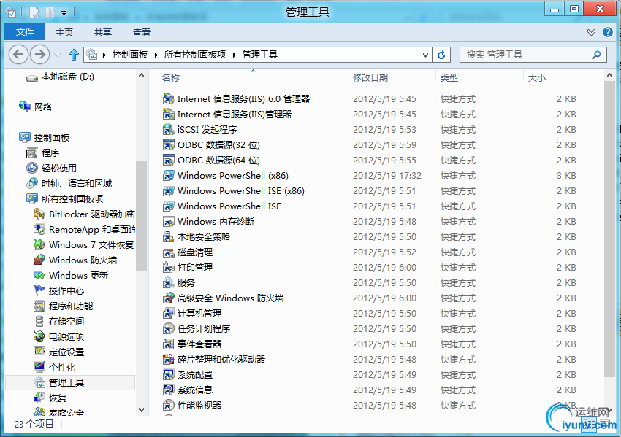Open the Quick Access Toolbar dropdown arrow
Viewport: 621px width, 437px height.
[x=63, y=12]
